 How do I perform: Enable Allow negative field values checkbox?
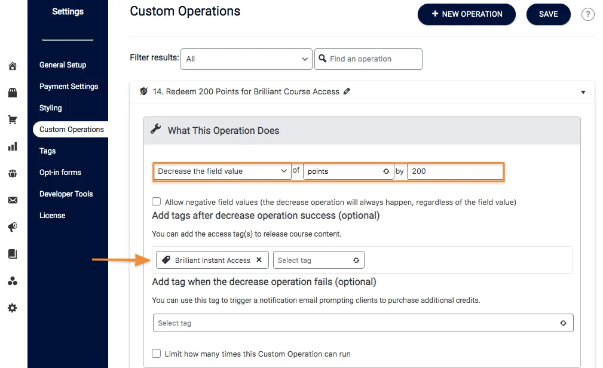pyautogui.click(x=157, y=202)
